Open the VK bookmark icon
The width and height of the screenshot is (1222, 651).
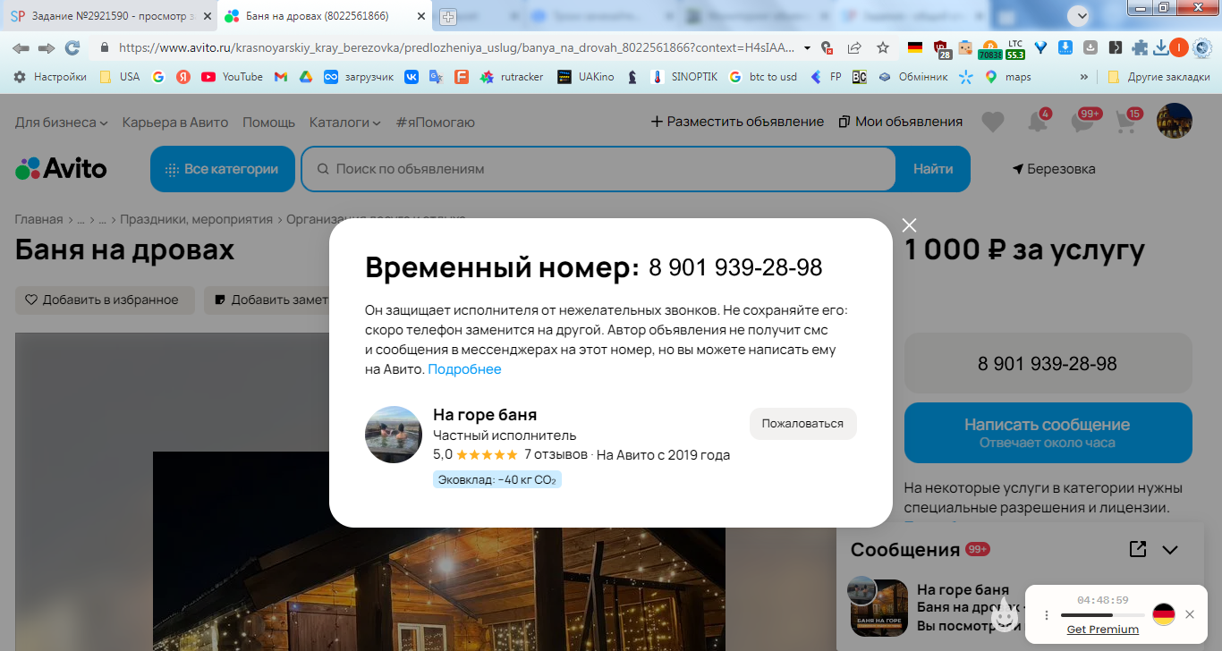(412, 77)
